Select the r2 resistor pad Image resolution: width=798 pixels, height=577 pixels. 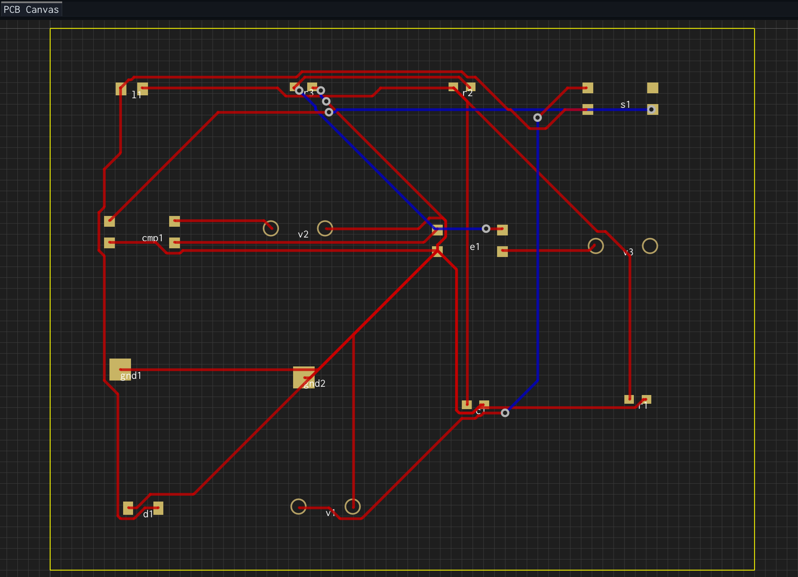454,86
